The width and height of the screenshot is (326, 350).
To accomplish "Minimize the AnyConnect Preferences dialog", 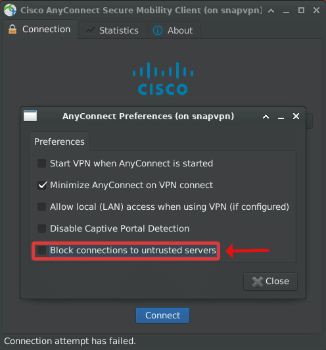I will (x=281, y=118).
